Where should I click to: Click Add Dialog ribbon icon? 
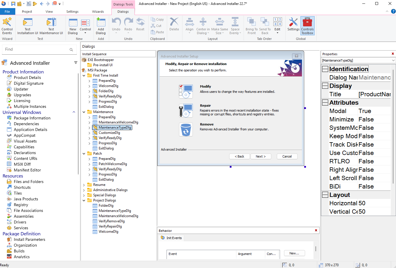tap(101, 26)
